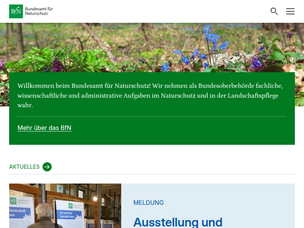Click the green BfN logo square
Viewport: 304px width, 228px height.
click(16, 11)
